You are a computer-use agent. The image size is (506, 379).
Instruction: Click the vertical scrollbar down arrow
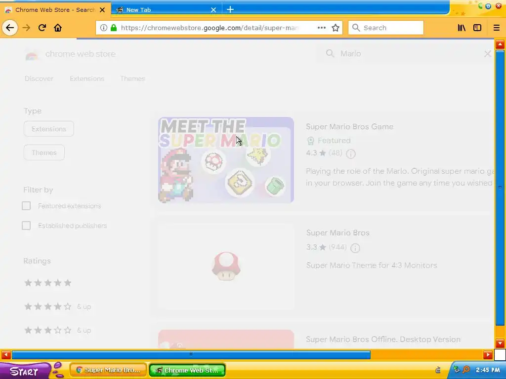(500, 343)
